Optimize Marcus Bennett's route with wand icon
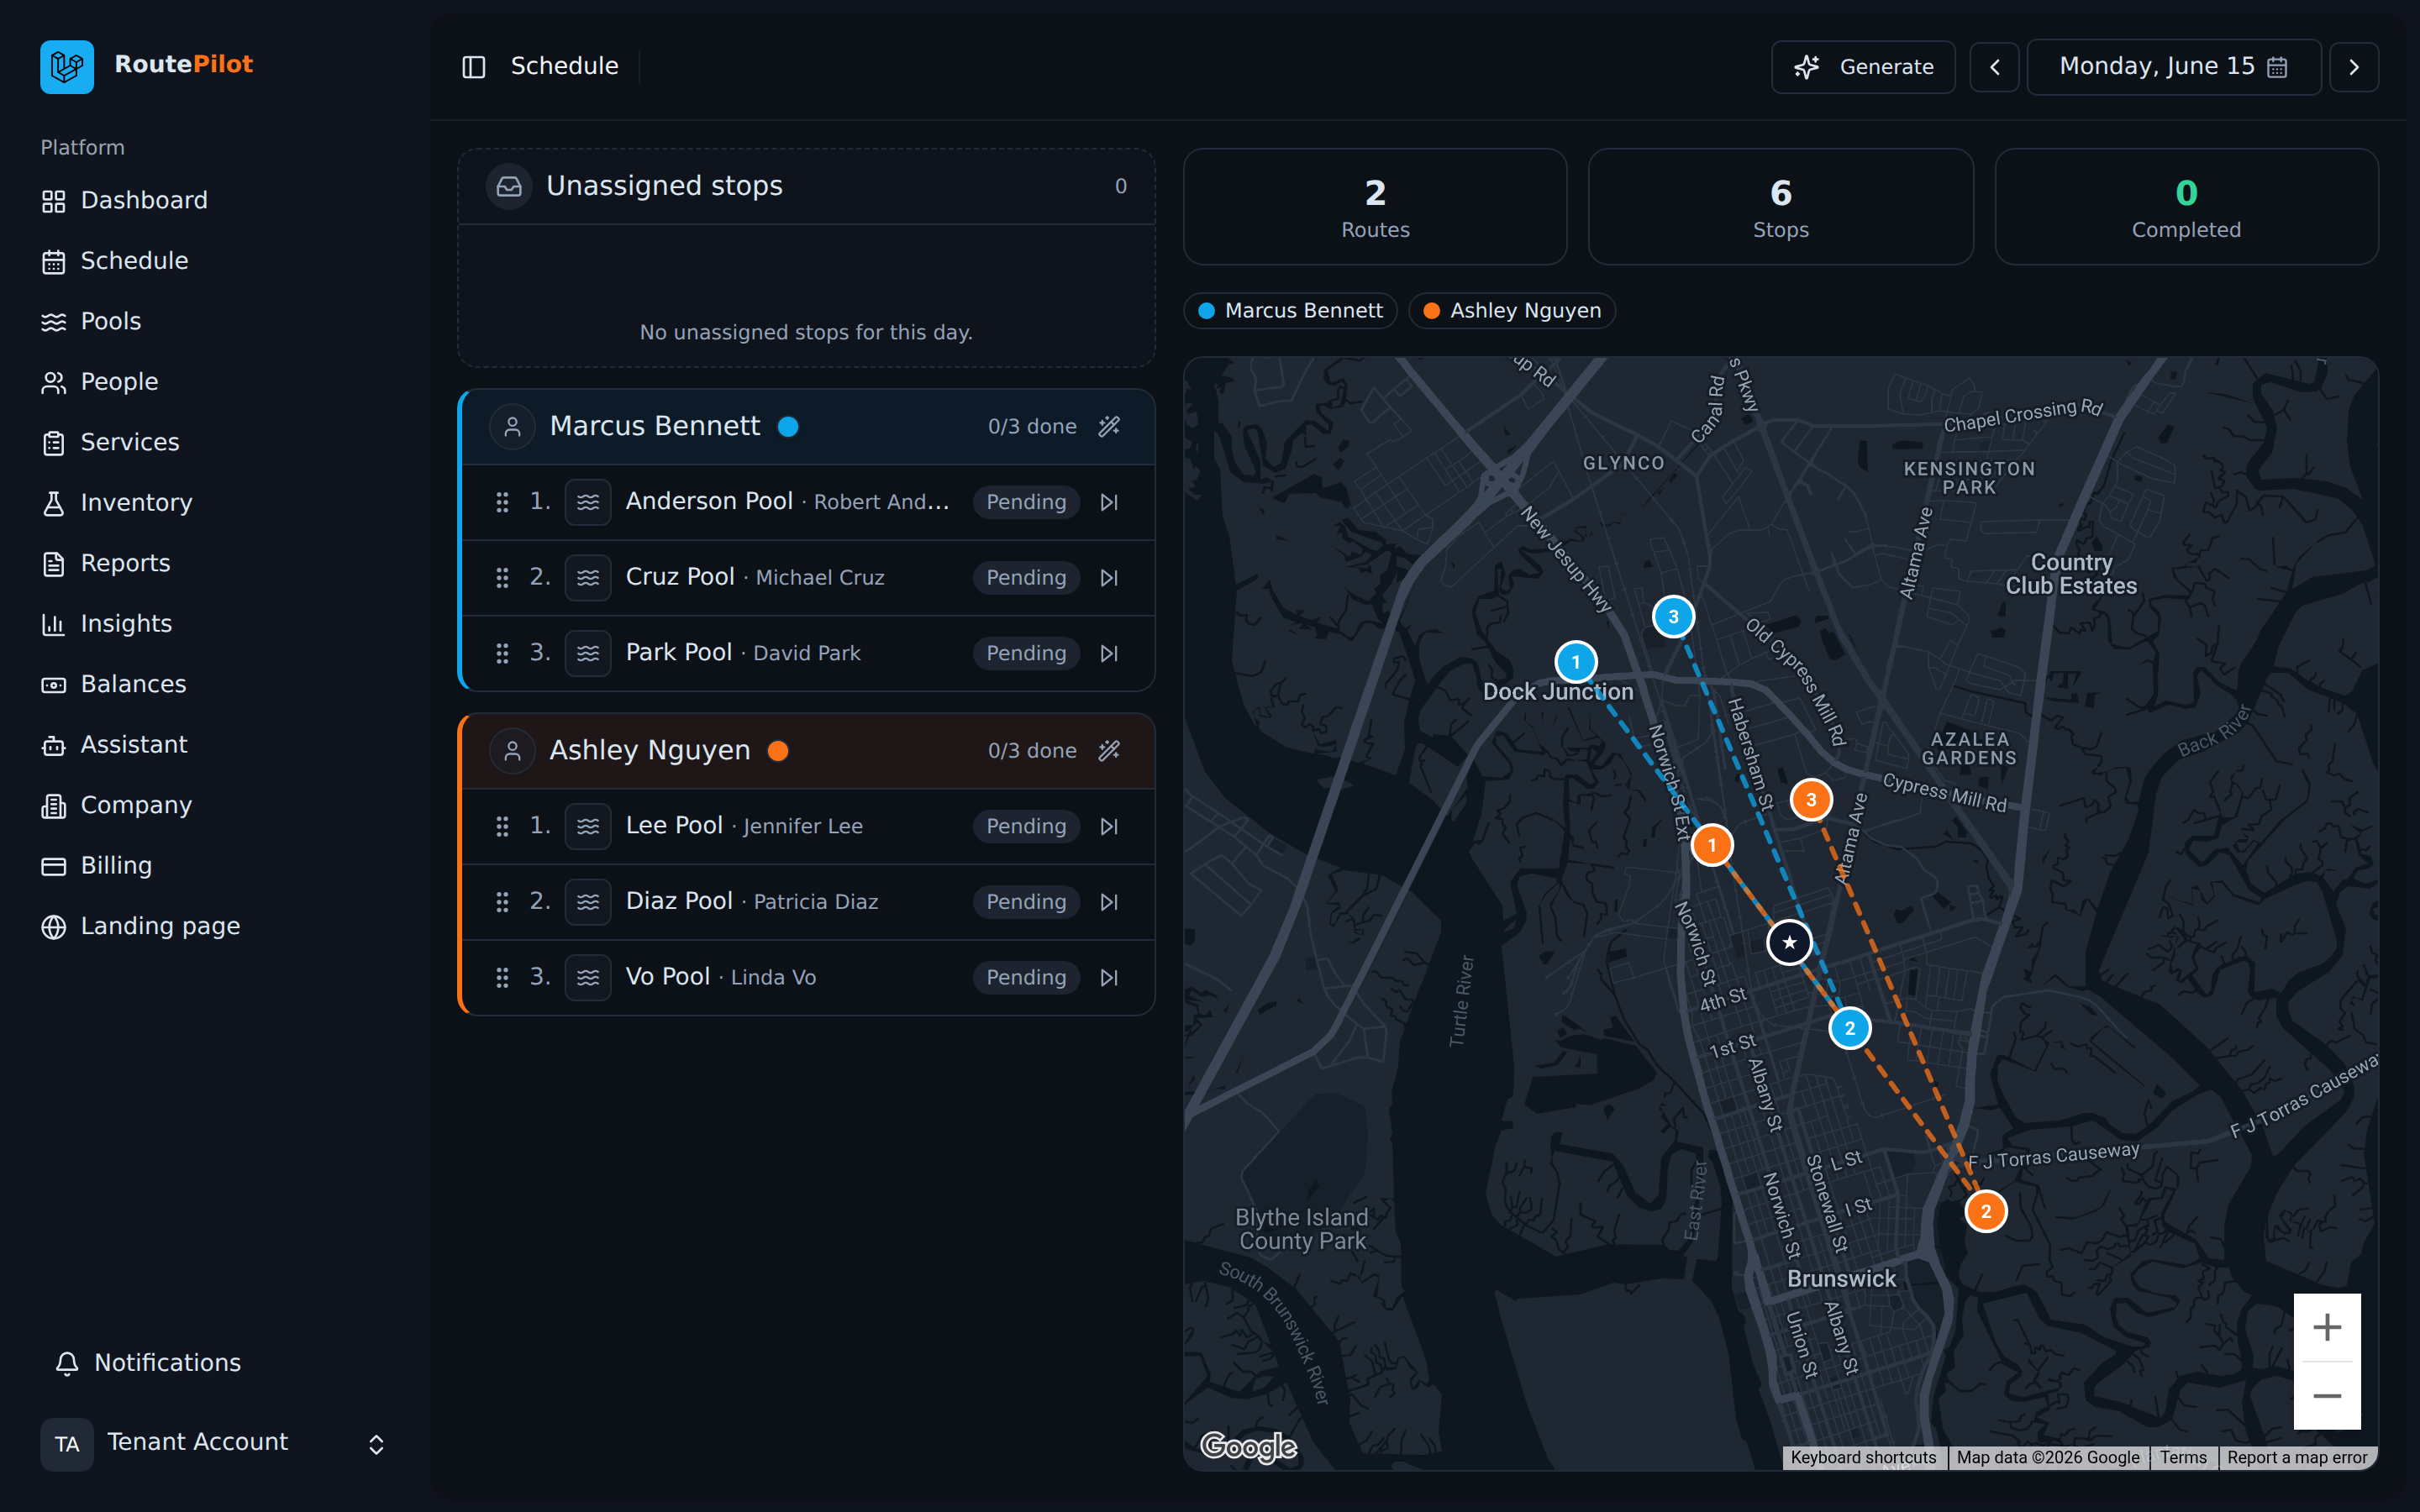This screenshot has width=2420, height=1512. click(1109, 427)
